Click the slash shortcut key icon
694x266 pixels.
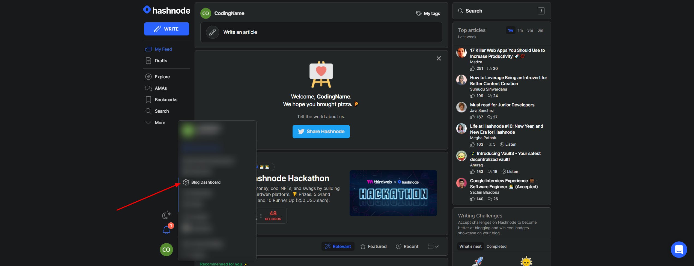coord(541,11)
